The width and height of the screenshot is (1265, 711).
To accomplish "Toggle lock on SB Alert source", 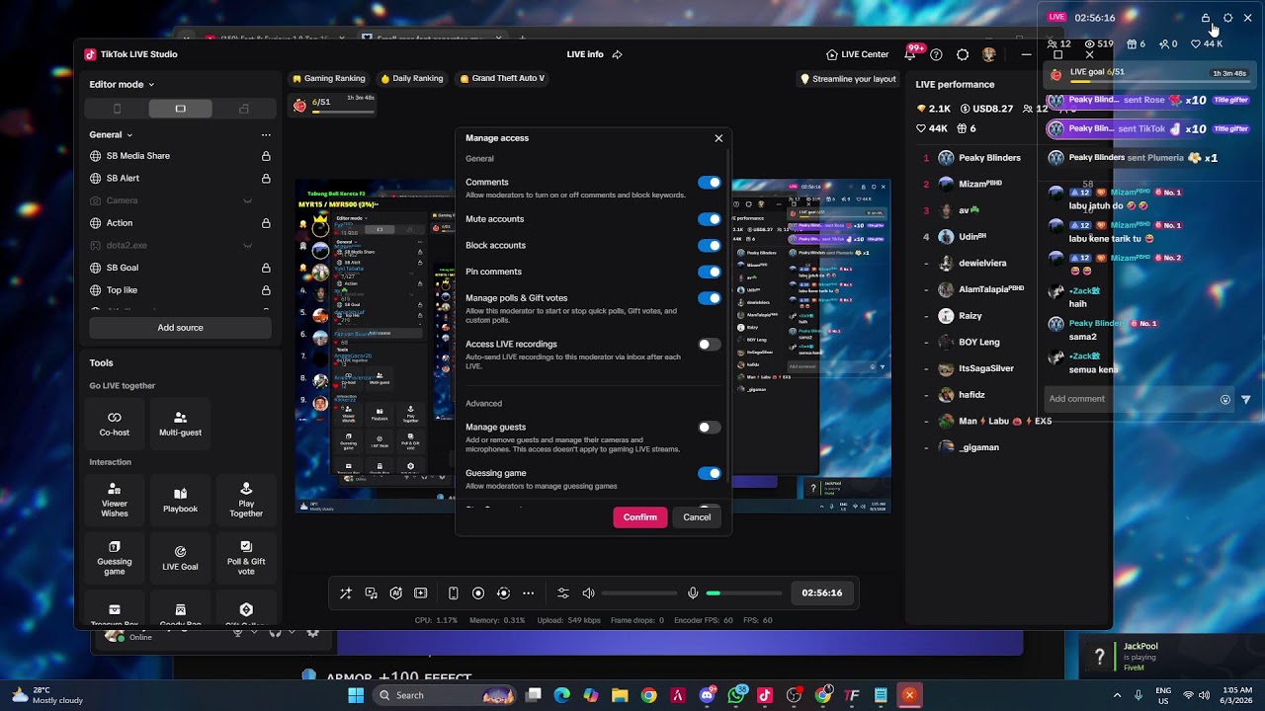I will coord(266,179).
